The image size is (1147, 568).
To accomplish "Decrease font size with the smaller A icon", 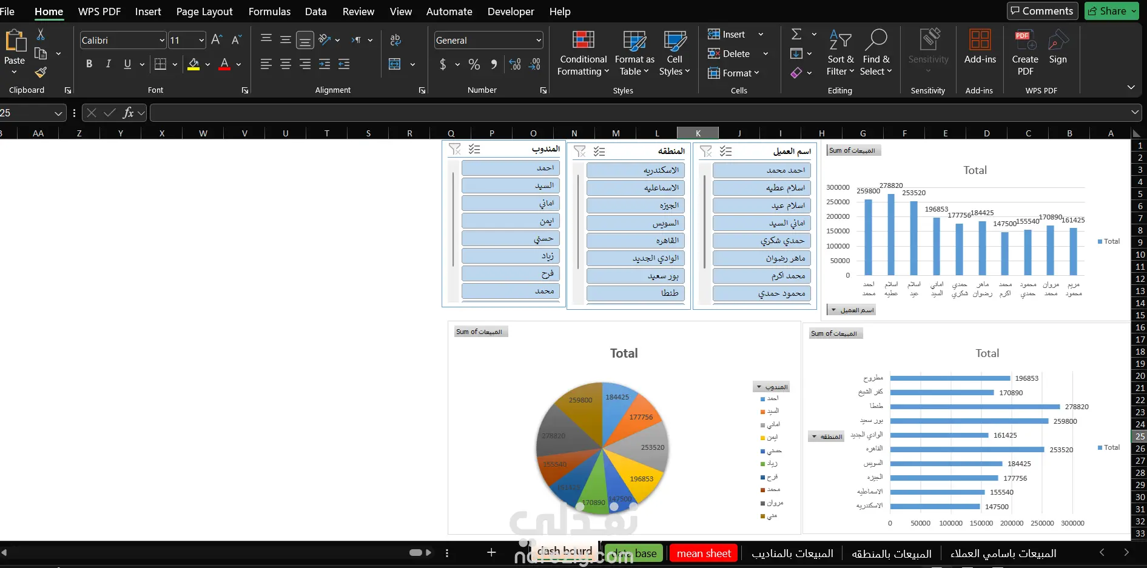I will coord(237,40).
